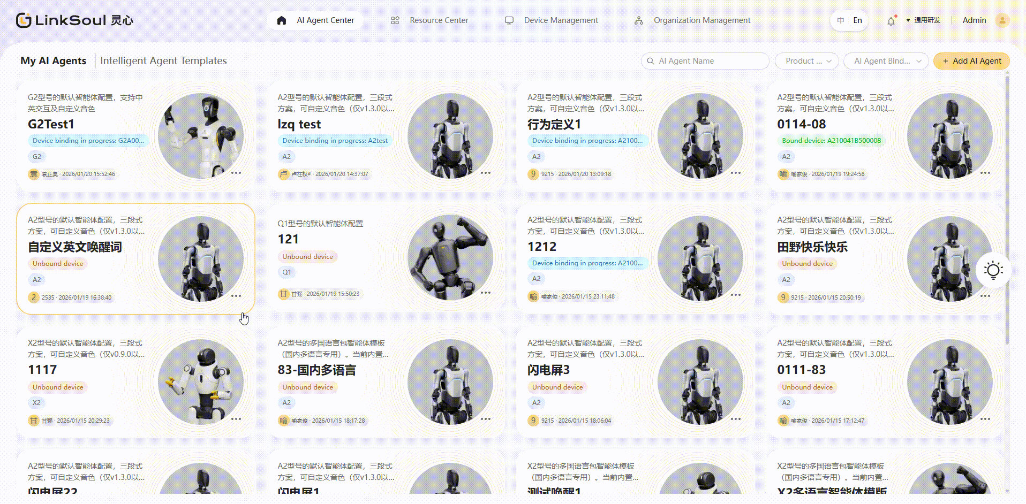
Task: Click the Admin username
Action: click(974, 20)
